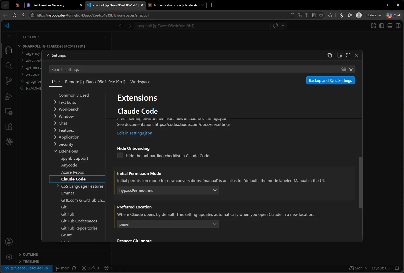Image resolution: width=404 pixels, height=273 pixels.
Task: Close the Settings dialog
Action: (x=356, y=55)
